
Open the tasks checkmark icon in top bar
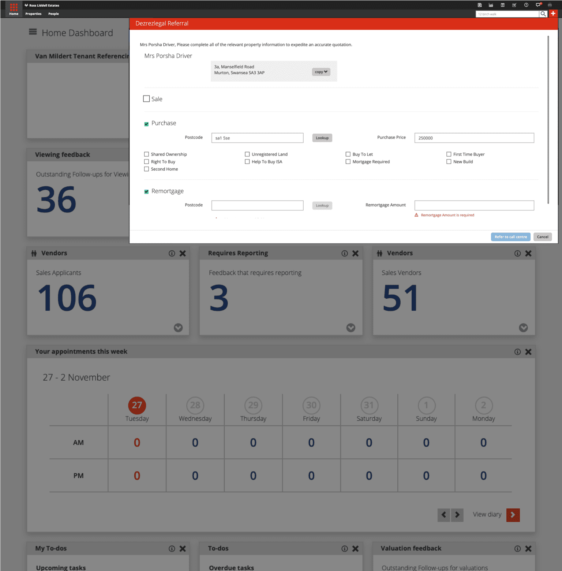point(514,5)
